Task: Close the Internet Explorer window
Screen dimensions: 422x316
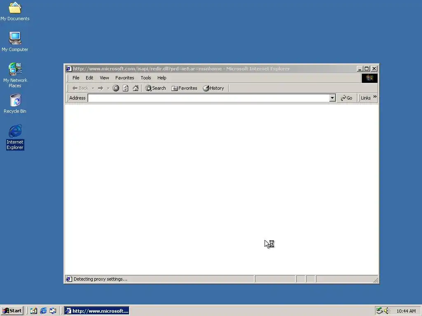Action: click(x=374, y=69)
